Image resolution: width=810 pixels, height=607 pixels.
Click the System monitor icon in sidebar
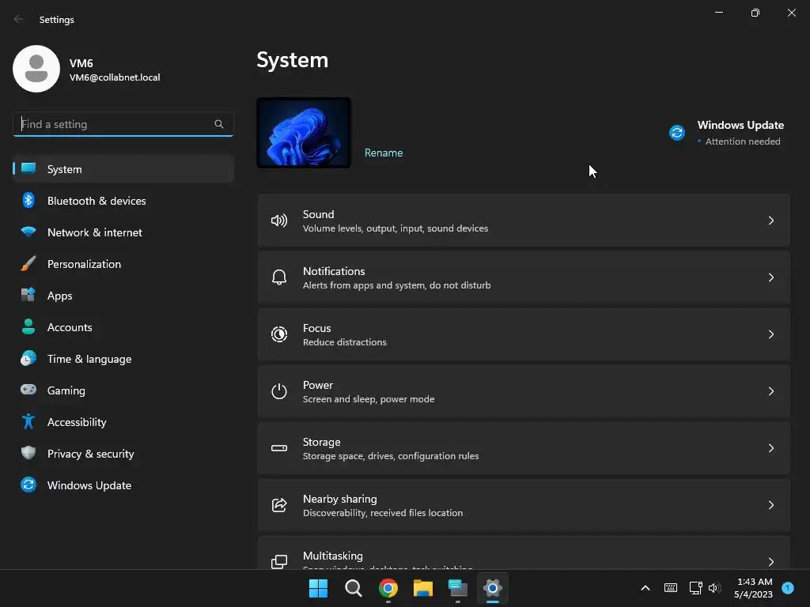[x=28, y=168]
